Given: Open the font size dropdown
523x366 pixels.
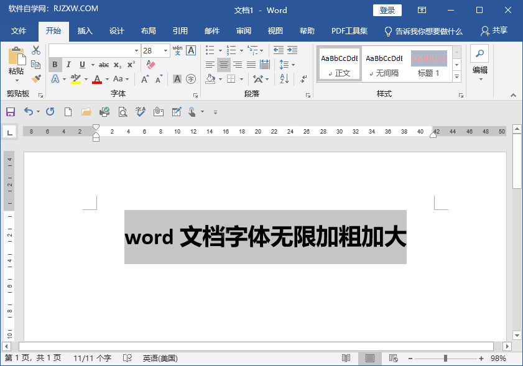Looking at the screenshot, I should pyautogui.click(x=165, y=50).
